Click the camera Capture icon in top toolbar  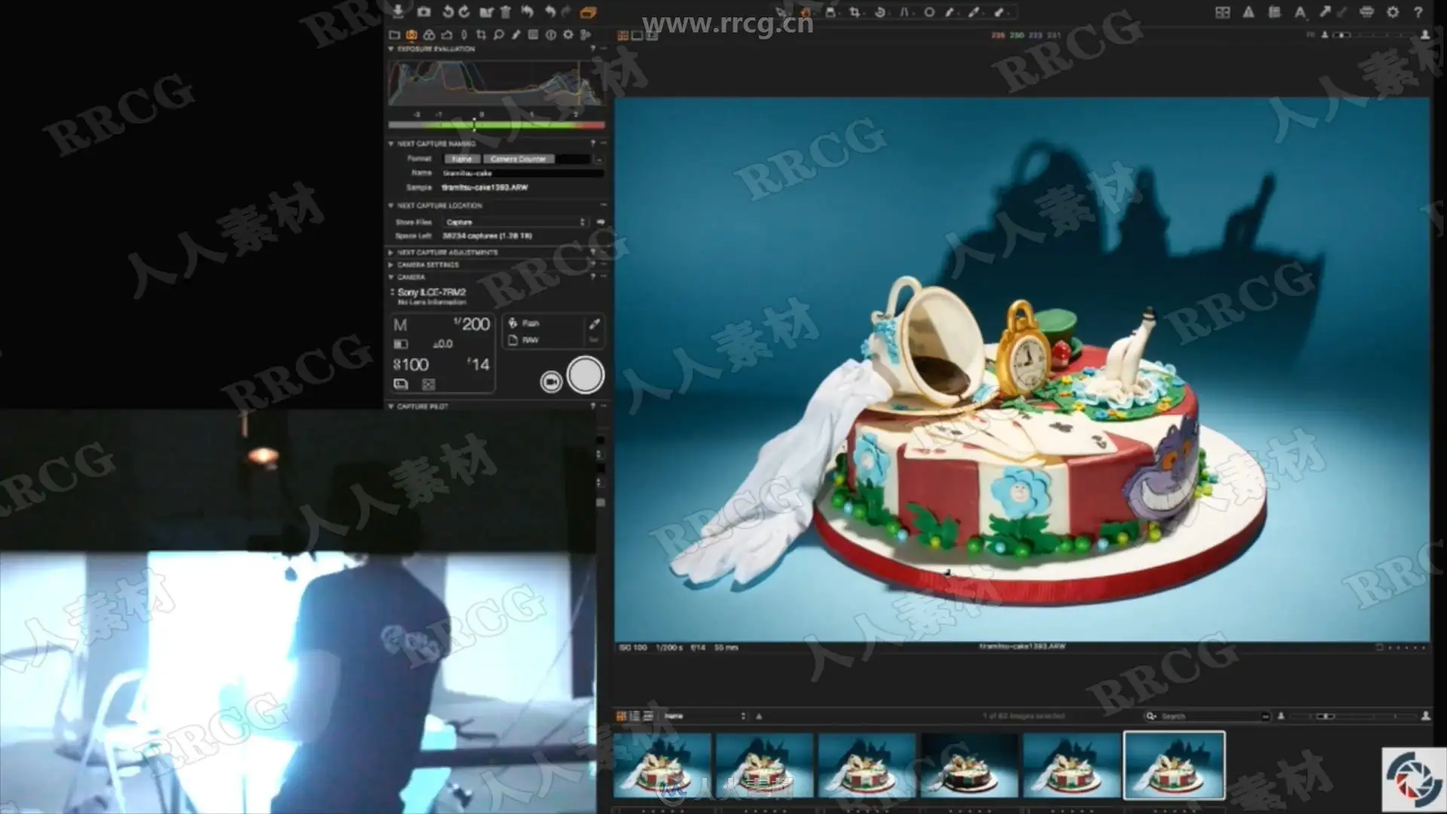point(424,11)
